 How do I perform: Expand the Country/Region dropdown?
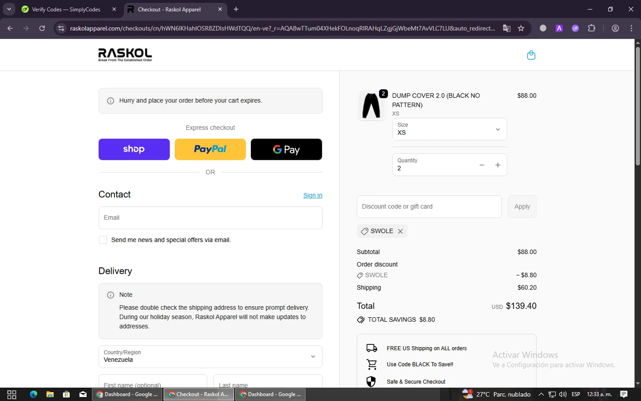(210, 357)
